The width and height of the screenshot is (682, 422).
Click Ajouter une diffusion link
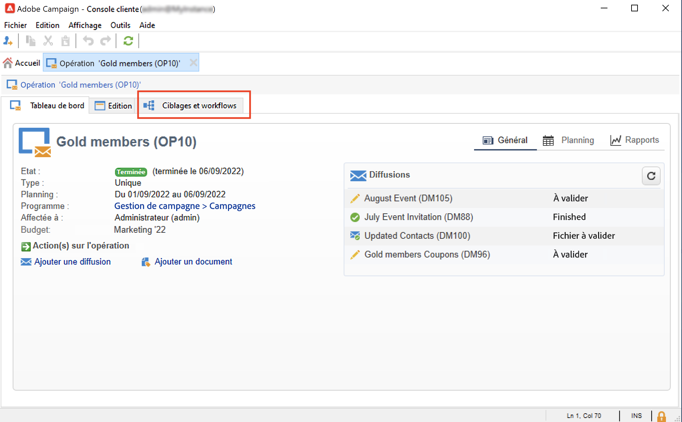click(72, 262)
